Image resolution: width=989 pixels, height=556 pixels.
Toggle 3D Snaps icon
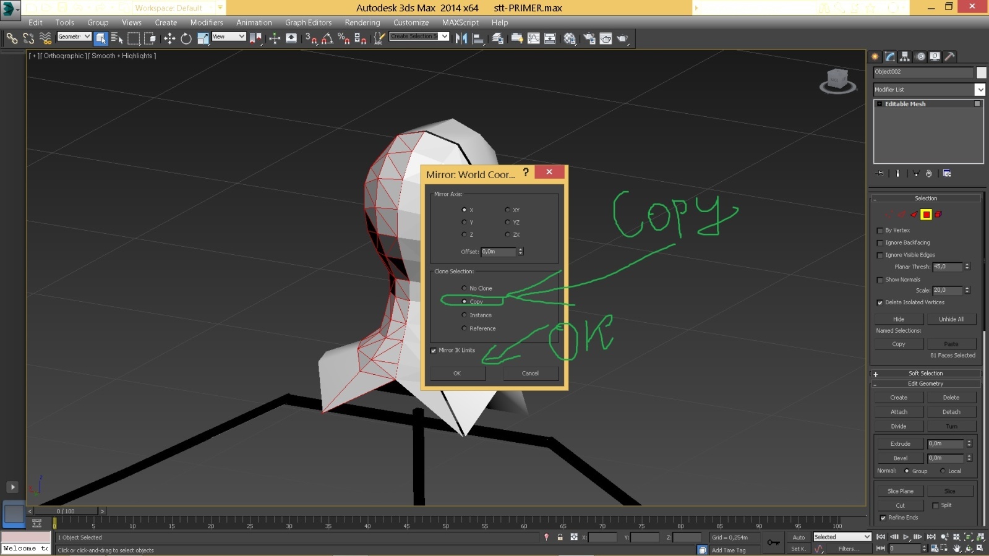(311, 38)
